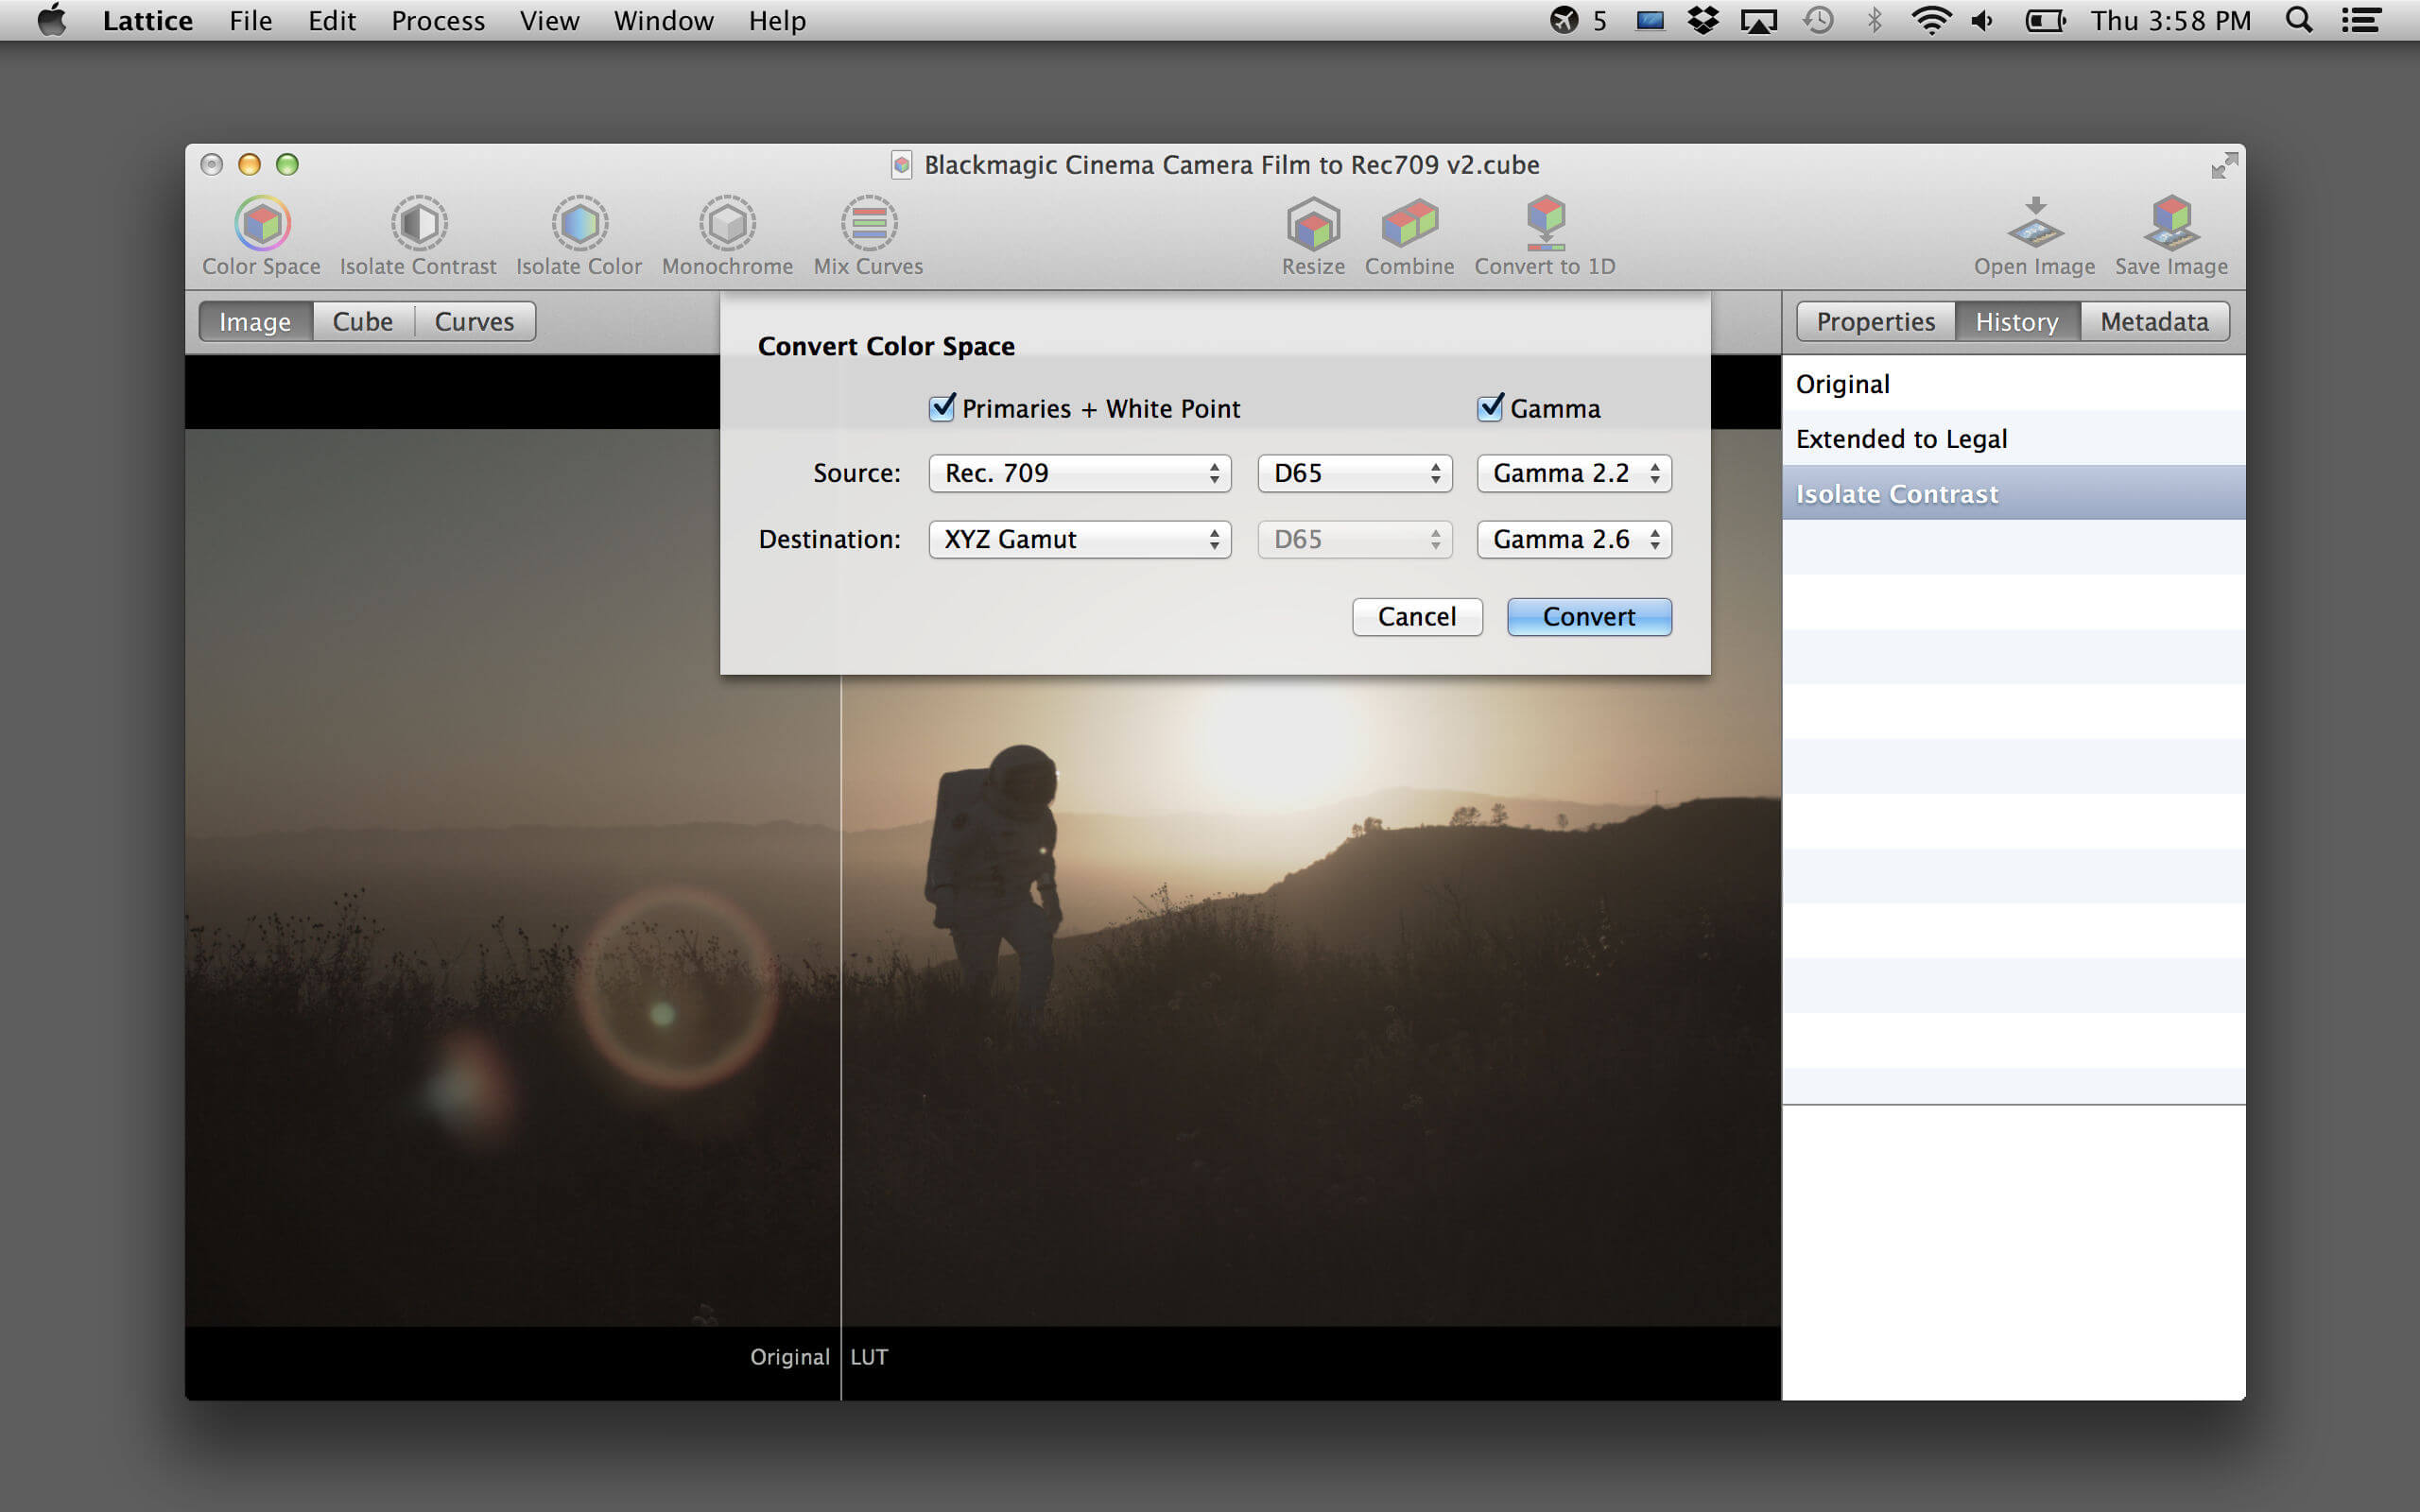This screenshot has width=2420, height=1512.
Task: Change Source gamma from Gamma 2.2
Action: coord(1571,472)
